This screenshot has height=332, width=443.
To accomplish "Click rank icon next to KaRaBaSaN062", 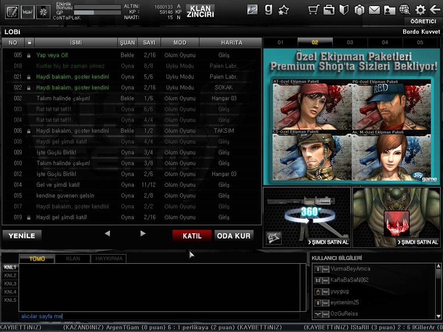I will [x=318, y=280].
